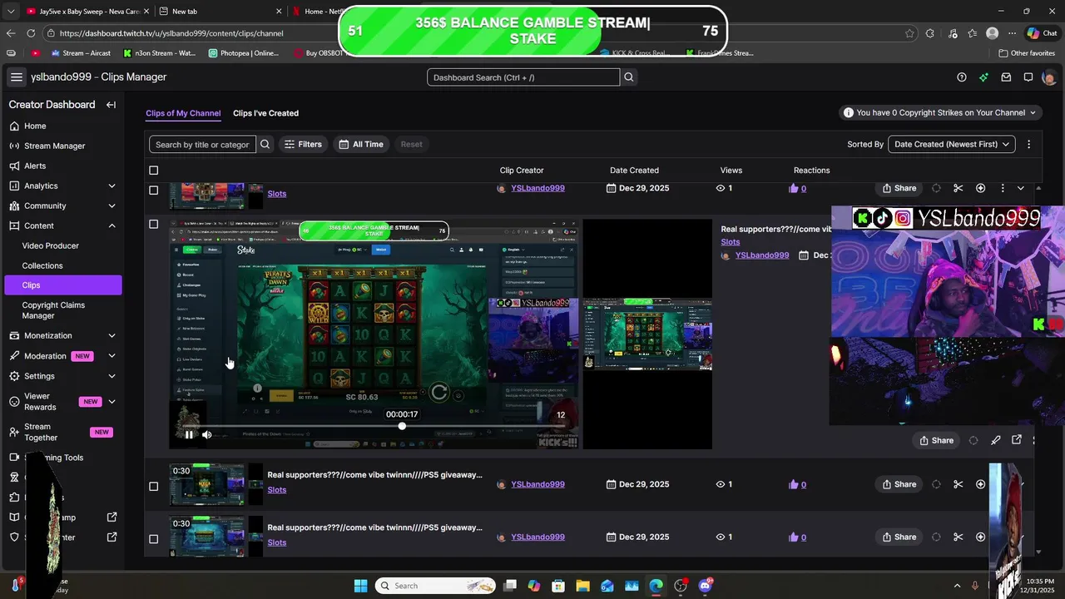Screen dimensions: 1065x599
Task: Click the dashboard search magnifier icon
Action: pyautogui.click(x=629, y=77)
